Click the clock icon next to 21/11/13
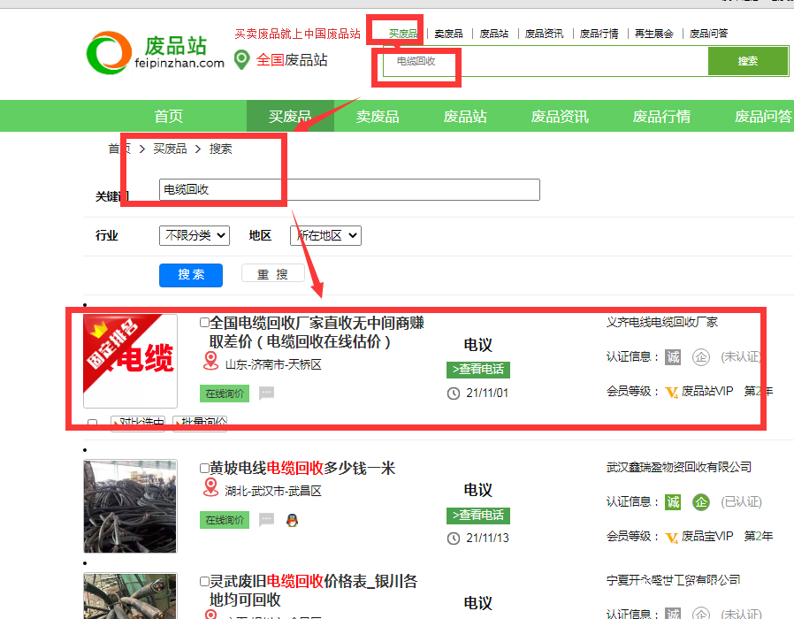Viewport: 794px width, 619px height. 454,539
